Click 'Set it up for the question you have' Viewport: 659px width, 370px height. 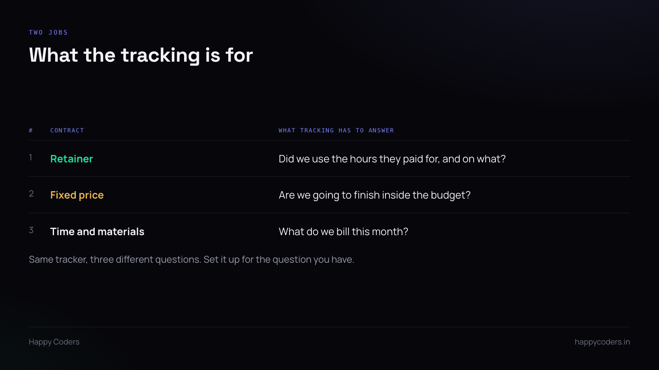click(279, 259)
